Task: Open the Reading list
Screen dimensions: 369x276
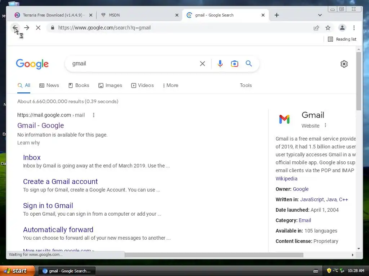Action: tap(342, 39)
